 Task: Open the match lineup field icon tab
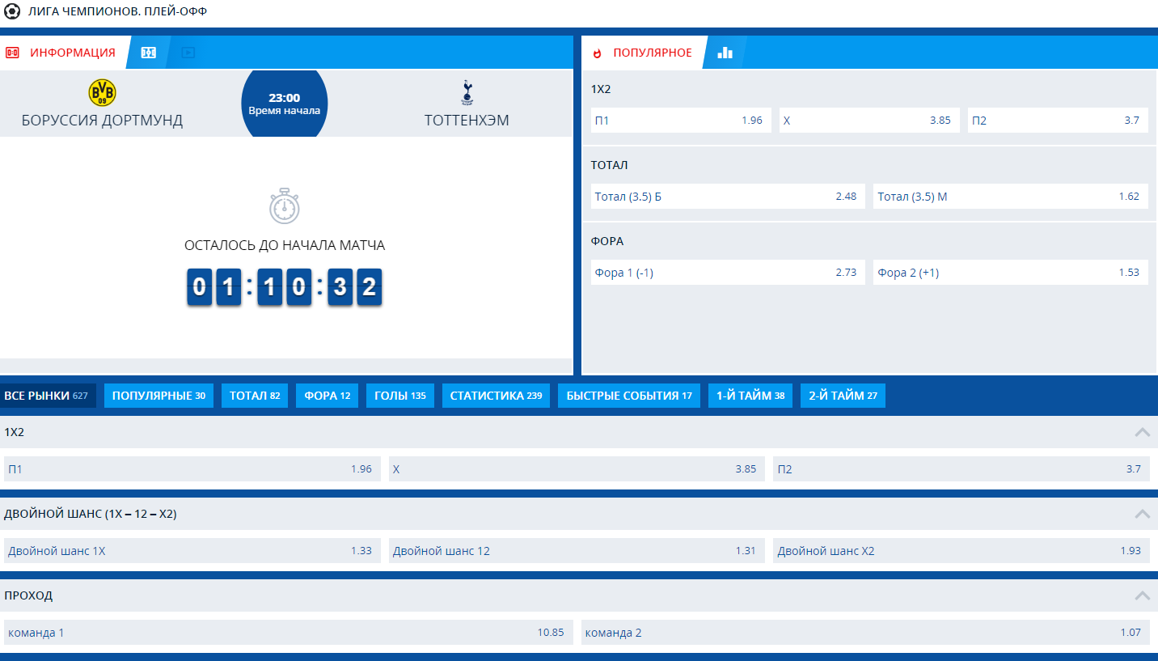point(149,53)
